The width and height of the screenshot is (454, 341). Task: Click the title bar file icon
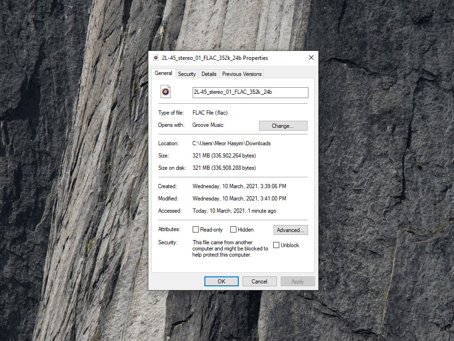pos(156,58)
